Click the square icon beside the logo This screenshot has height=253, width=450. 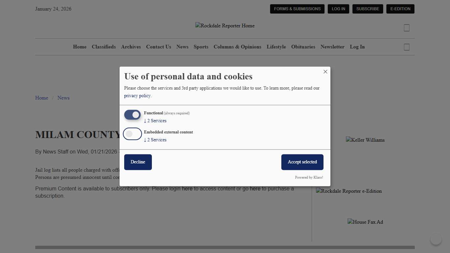click(x=407, y=28)
